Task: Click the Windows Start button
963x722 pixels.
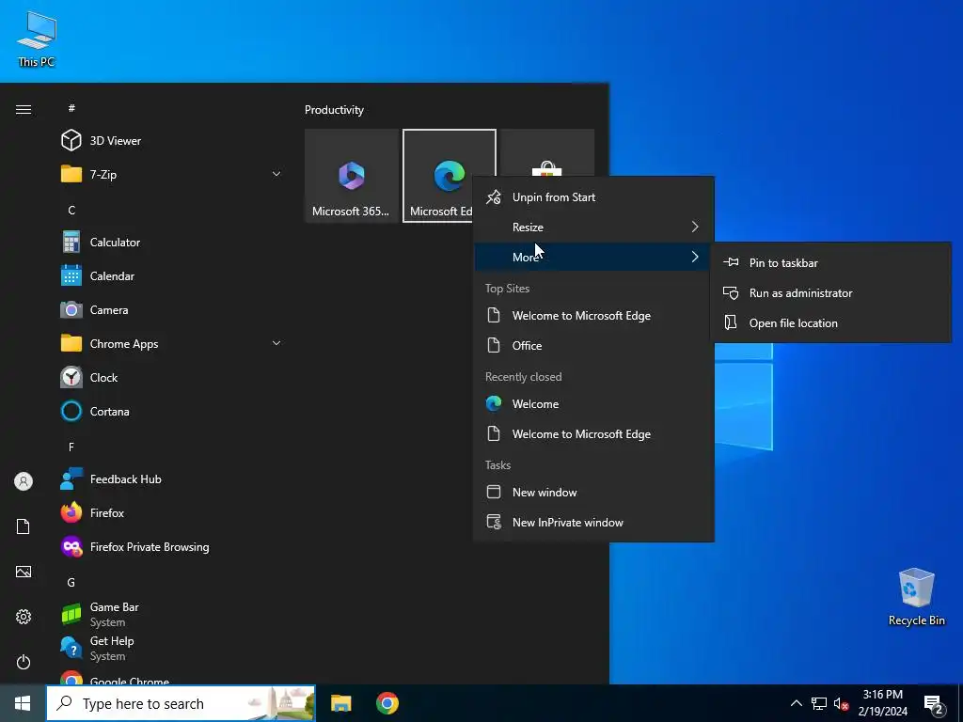Action: [x=23, y=703]
